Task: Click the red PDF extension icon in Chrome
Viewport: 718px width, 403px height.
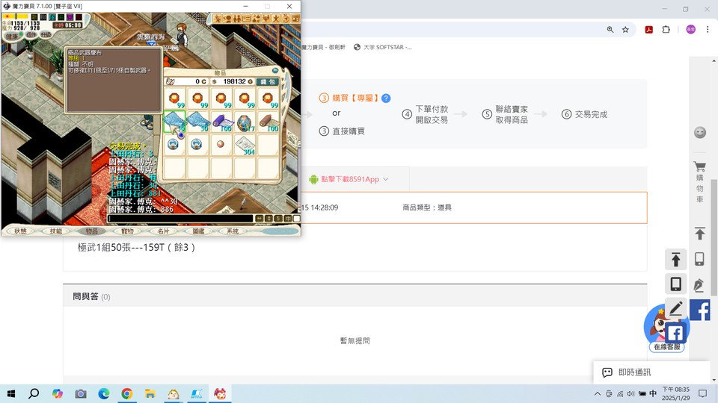Action: (x=649, y=29)
